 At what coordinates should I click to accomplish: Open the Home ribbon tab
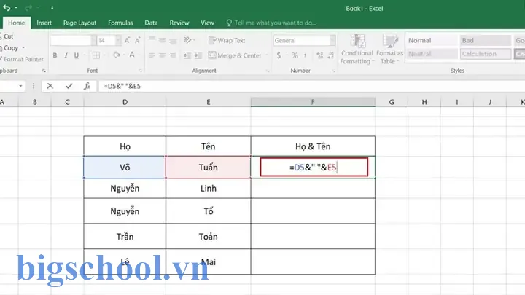coord(16,23)
